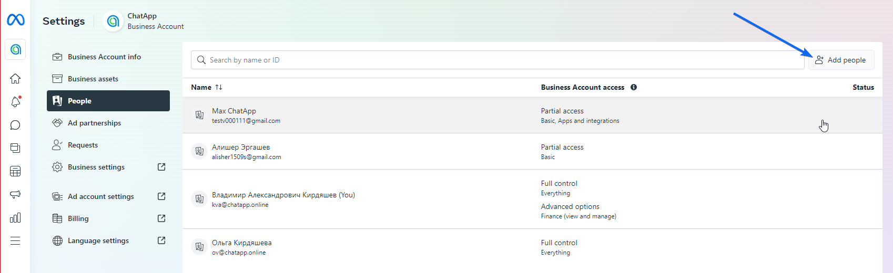Open Business settings external link icon
The width and height of the screenshot is (893, 273).
[161, 167]
